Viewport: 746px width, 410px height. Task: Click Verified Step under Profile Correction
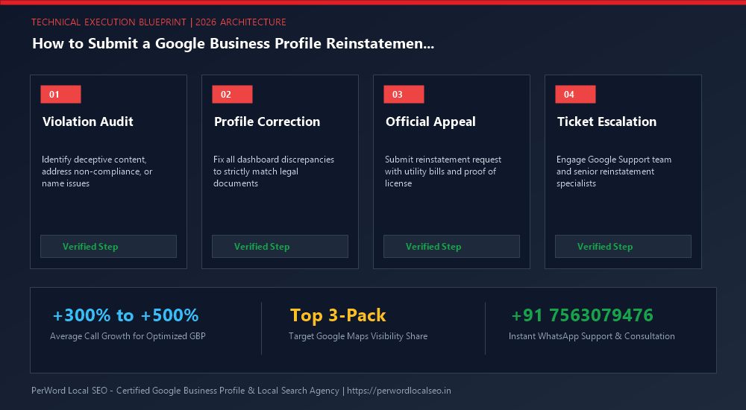280,247
